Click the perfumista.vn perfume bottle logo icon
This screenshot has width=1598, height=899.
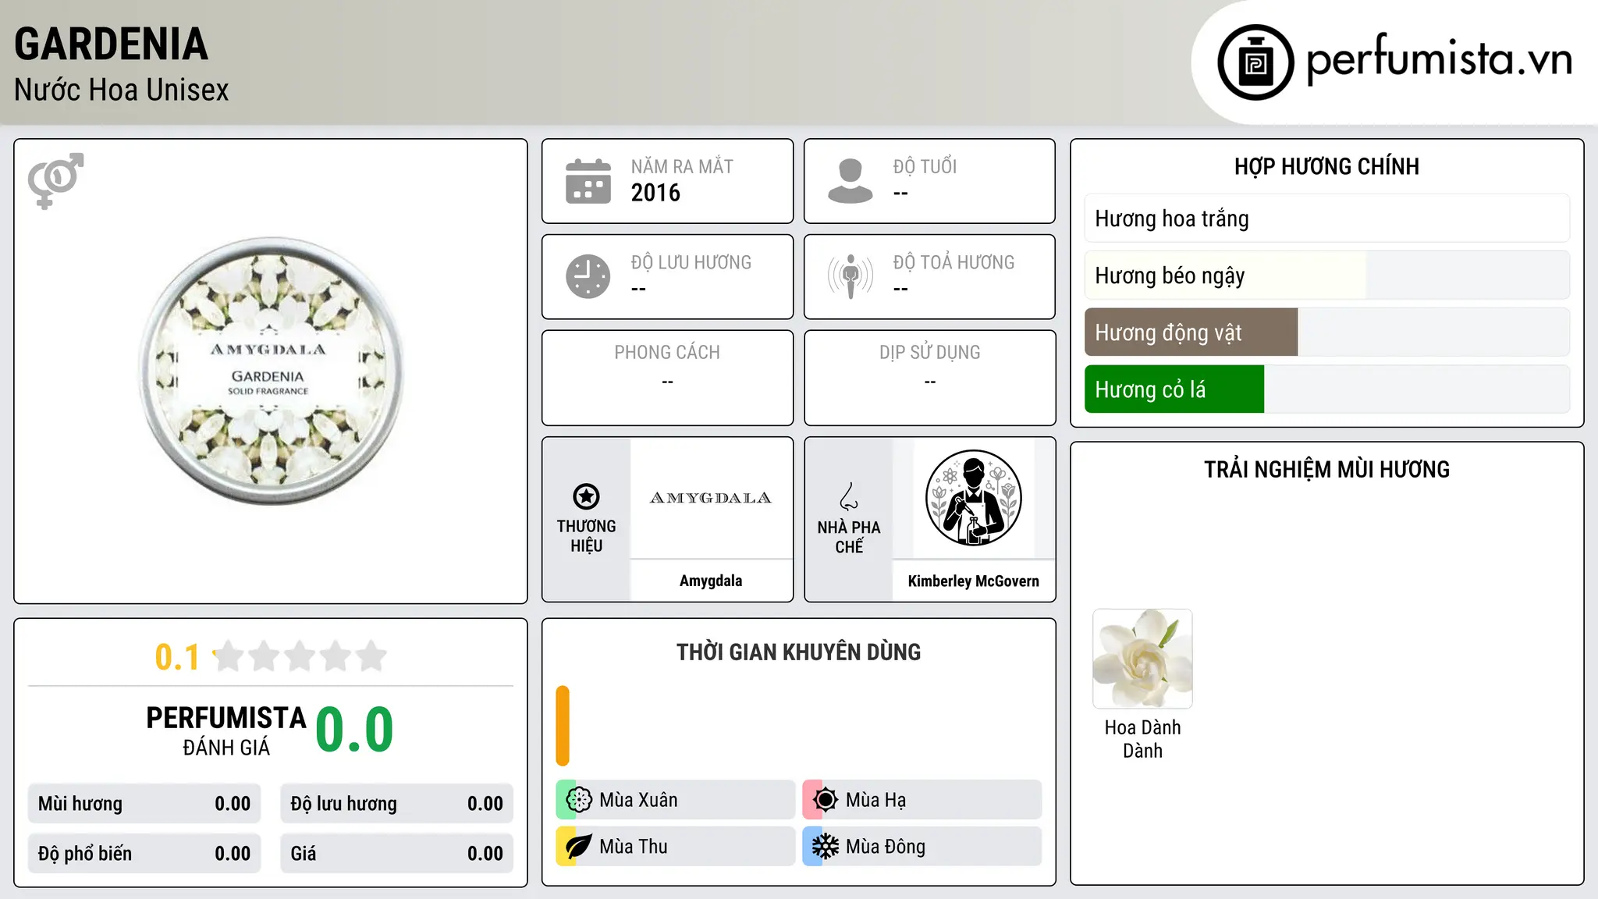point(1255,62)
